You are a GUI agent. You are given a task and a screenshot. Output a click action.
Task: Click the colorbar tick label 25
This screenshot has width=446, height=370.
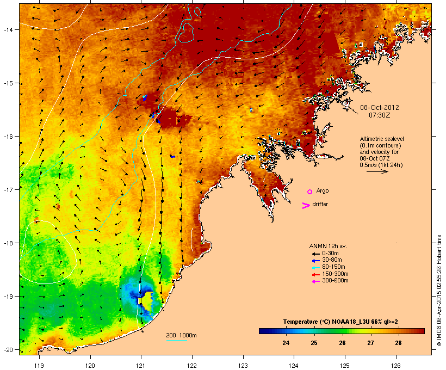314,343
